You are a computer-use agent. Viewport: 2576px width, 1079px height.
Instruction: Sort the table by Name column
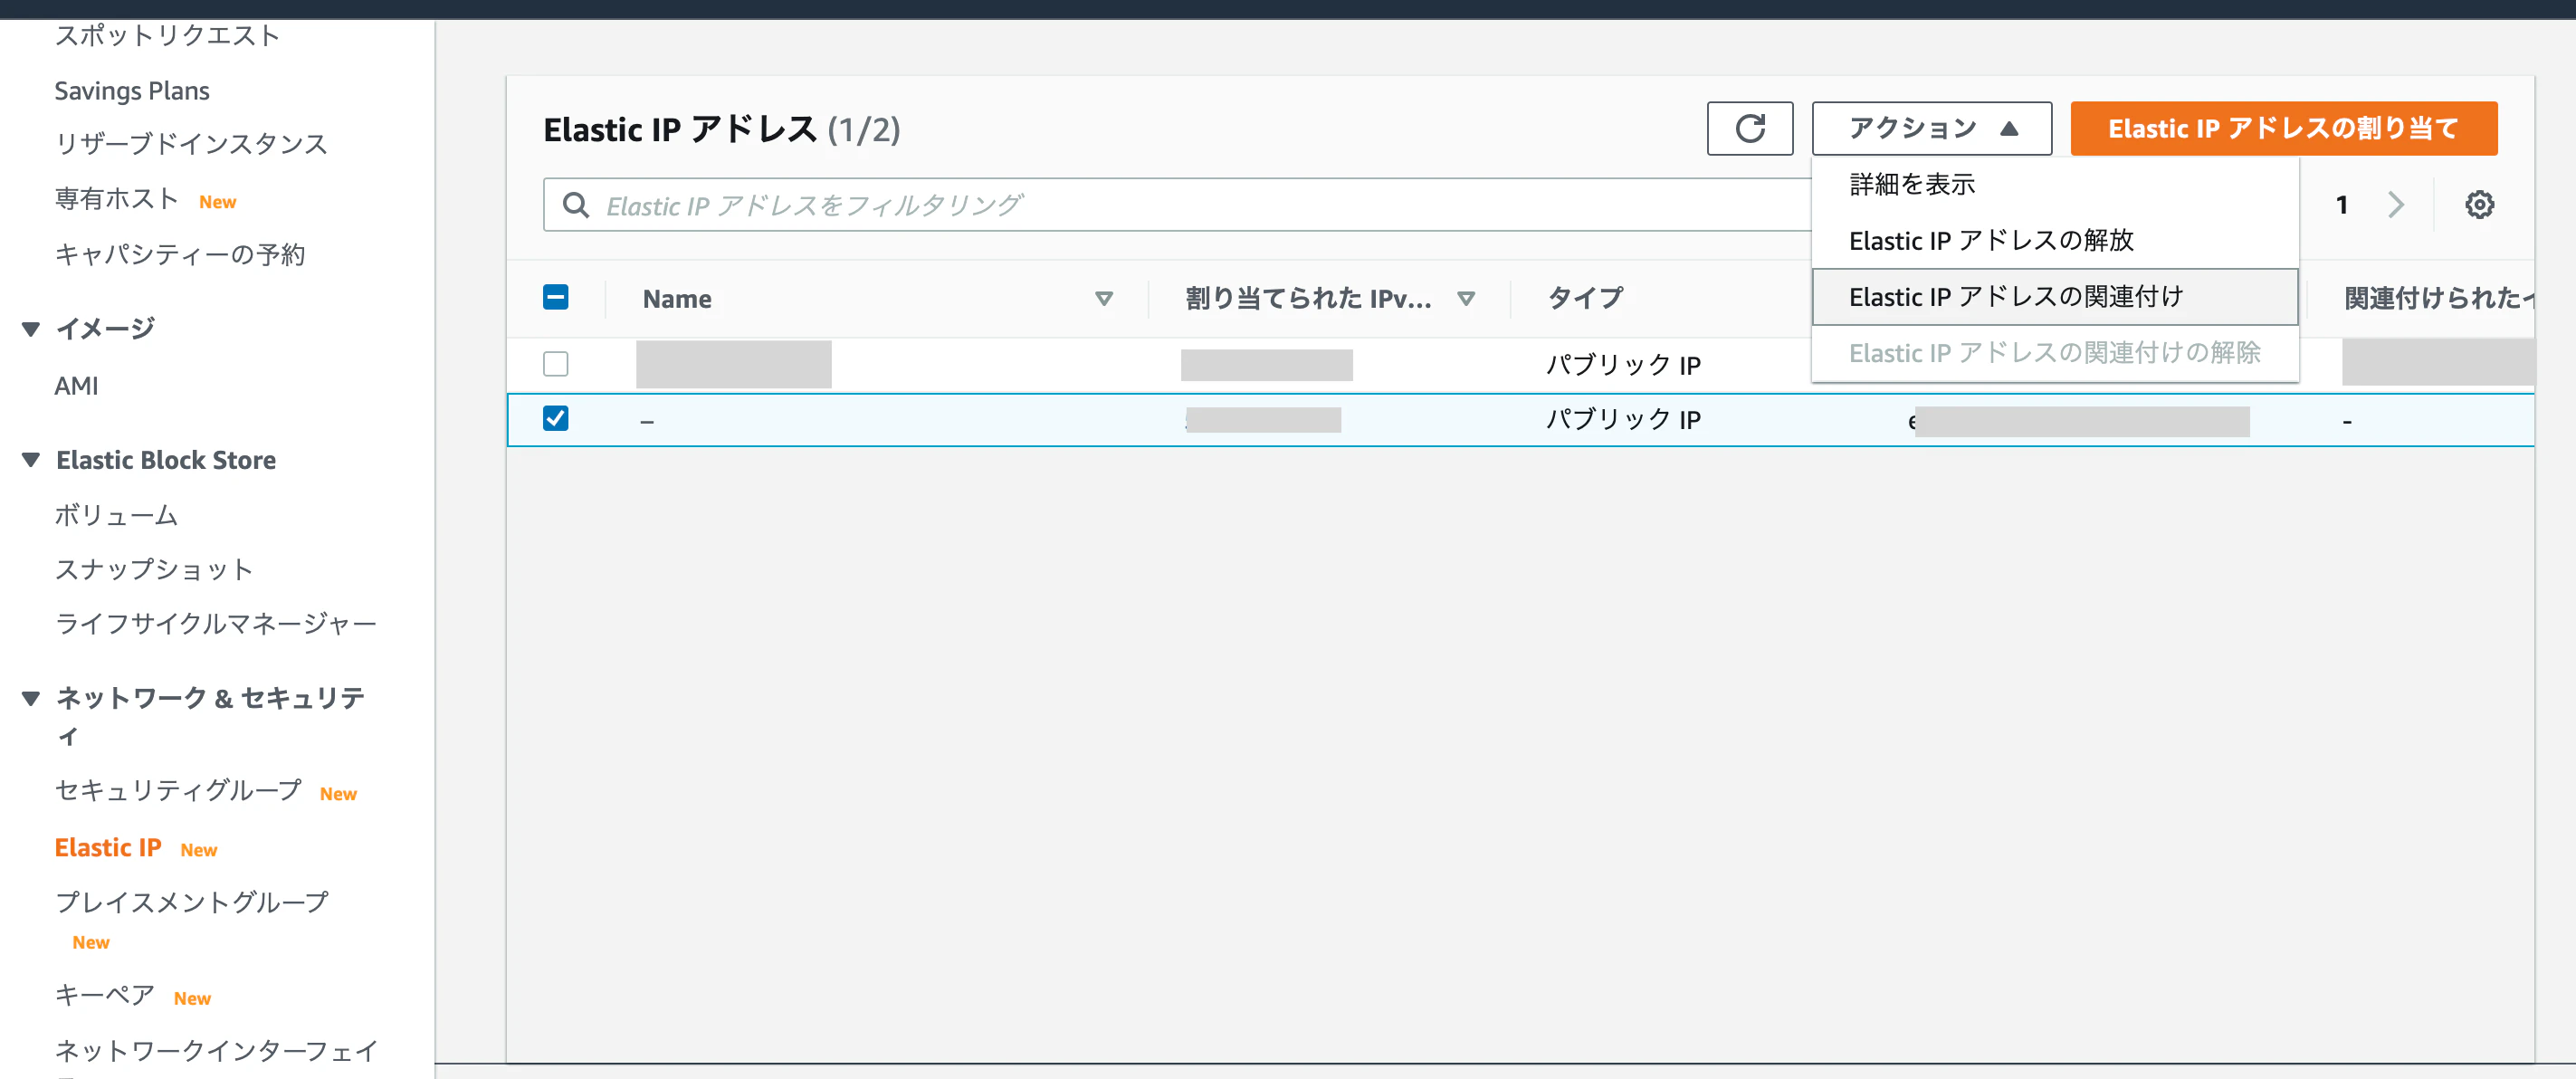[1104, 298]
